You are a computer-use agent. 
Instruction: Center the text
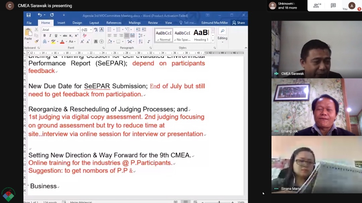(x=115, y=35)
